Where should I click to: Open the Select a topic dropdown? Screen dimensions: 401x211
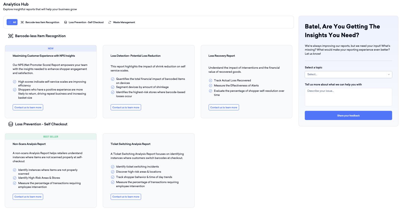point(348,74)
